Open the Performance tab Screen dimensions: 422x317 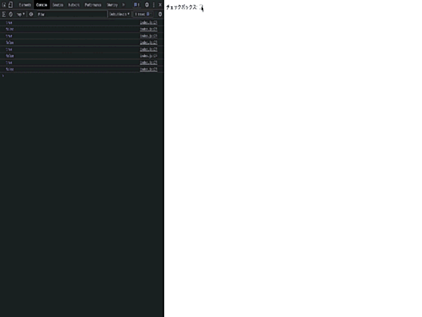pyautogui.click(x=93, y=5)
